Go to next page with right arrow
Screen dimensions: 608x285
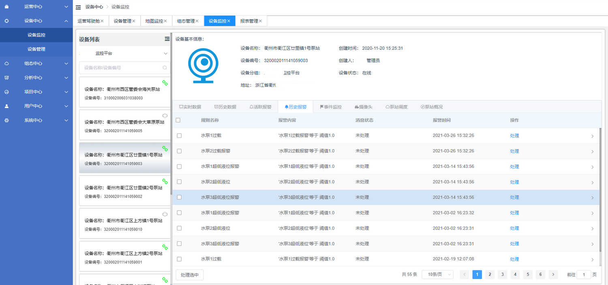pos(553,274)
